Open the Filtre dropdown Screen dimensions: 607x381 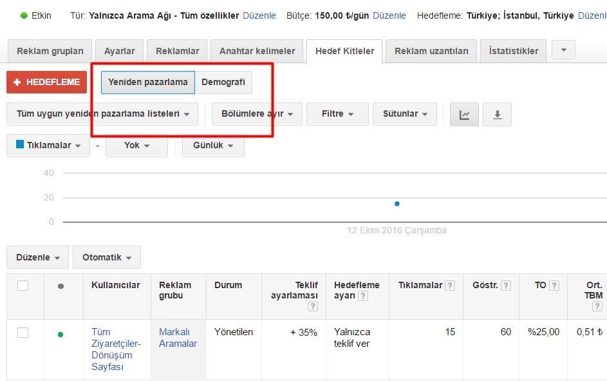tap(337, 114)
